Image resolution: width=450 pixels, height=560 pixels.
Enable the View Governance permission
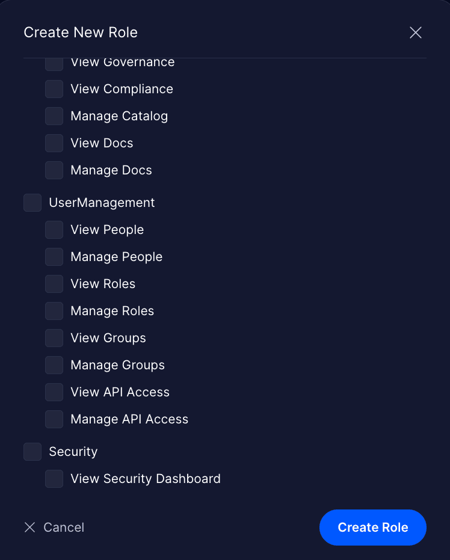[x=54, y=62]
